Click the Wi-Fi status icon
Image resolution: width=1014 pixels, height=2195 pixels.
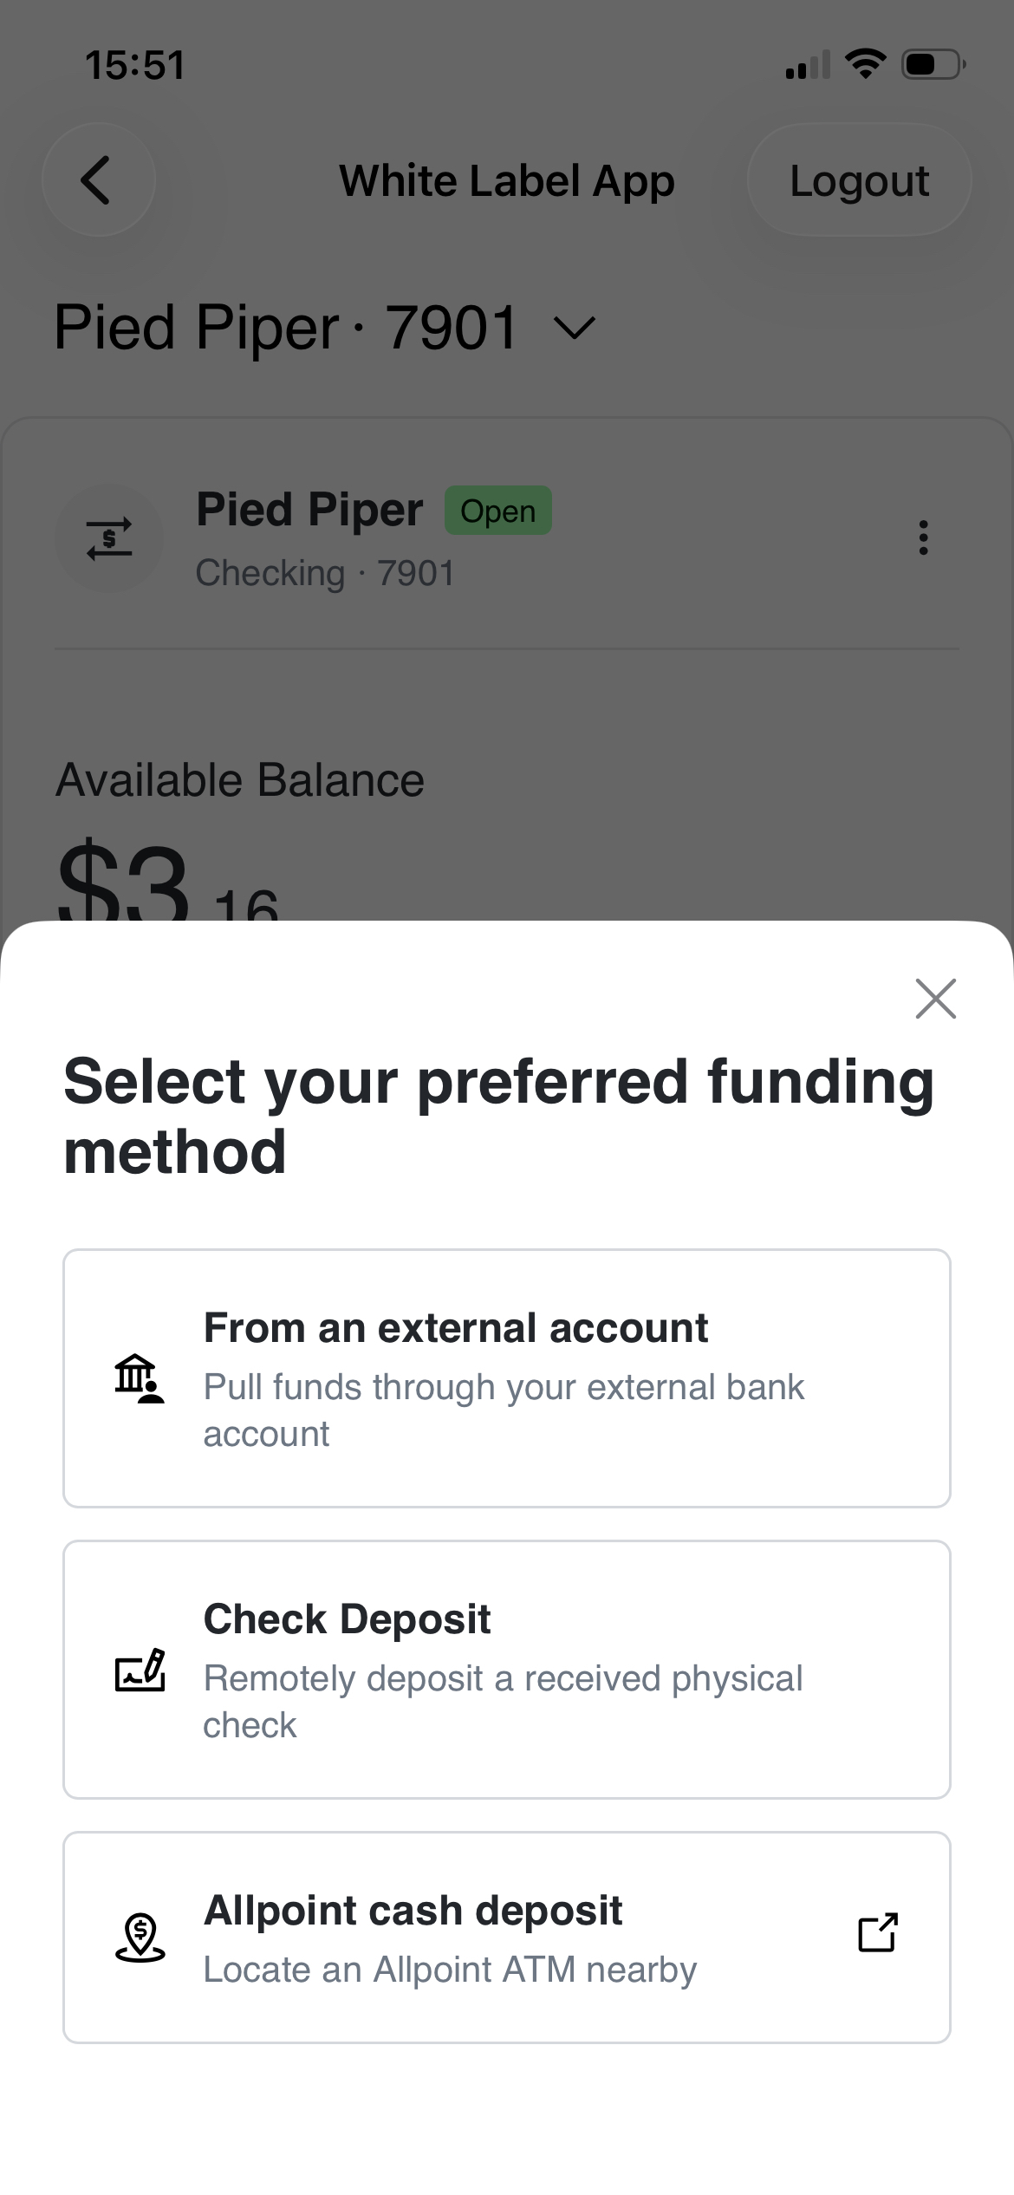[864, 64]
